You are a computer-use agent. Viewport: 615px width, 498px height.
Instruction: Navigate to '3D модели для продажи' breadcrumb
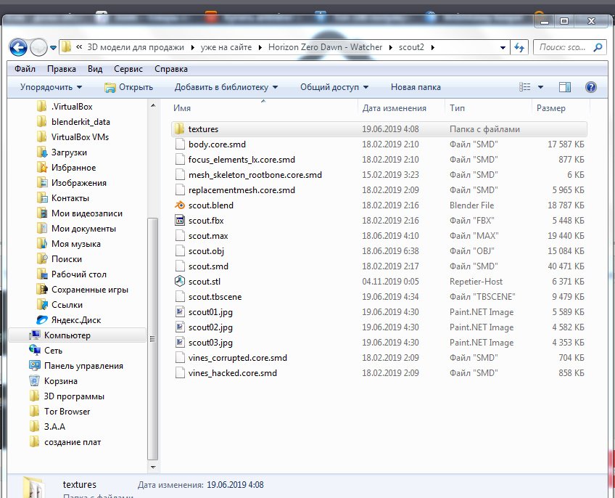(136, 47)
